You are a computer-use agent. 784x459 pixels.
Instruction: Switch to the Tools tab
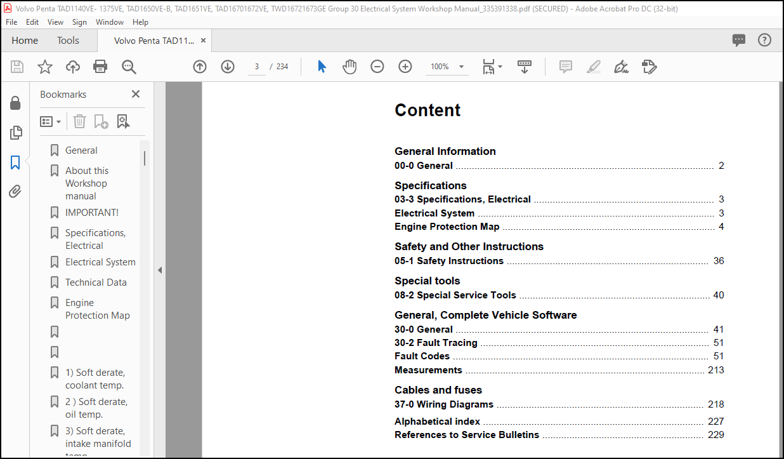[x=68, y=40]
